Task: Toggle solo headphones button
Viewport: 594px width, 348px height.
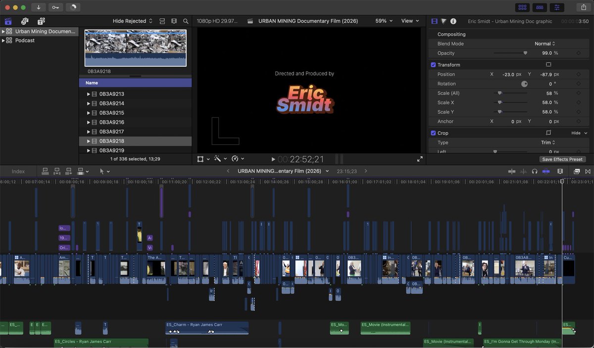Action: point(535,171)
